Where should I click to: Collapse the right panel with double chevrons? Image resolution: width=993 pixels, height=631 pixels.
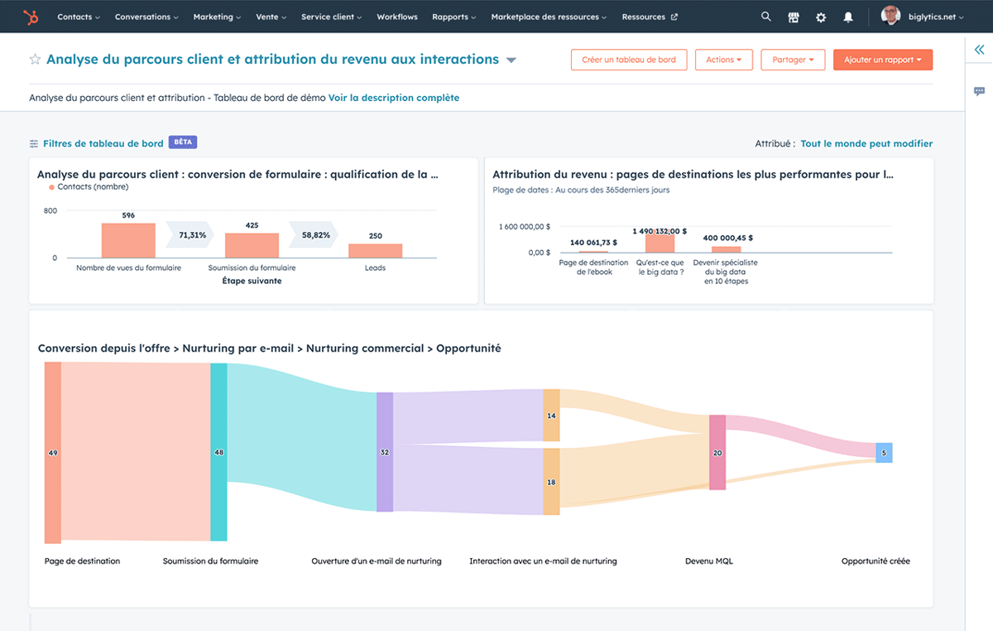(980, 50)
